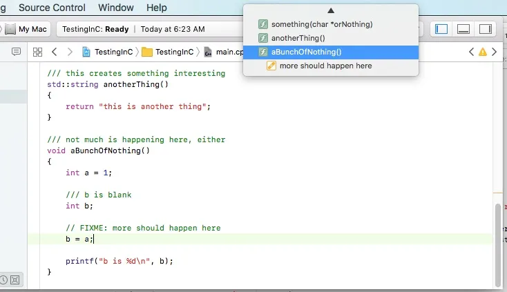This screenshot has width=507, height=292.
Task: Open the Window menu
Action: coord(116,8)
